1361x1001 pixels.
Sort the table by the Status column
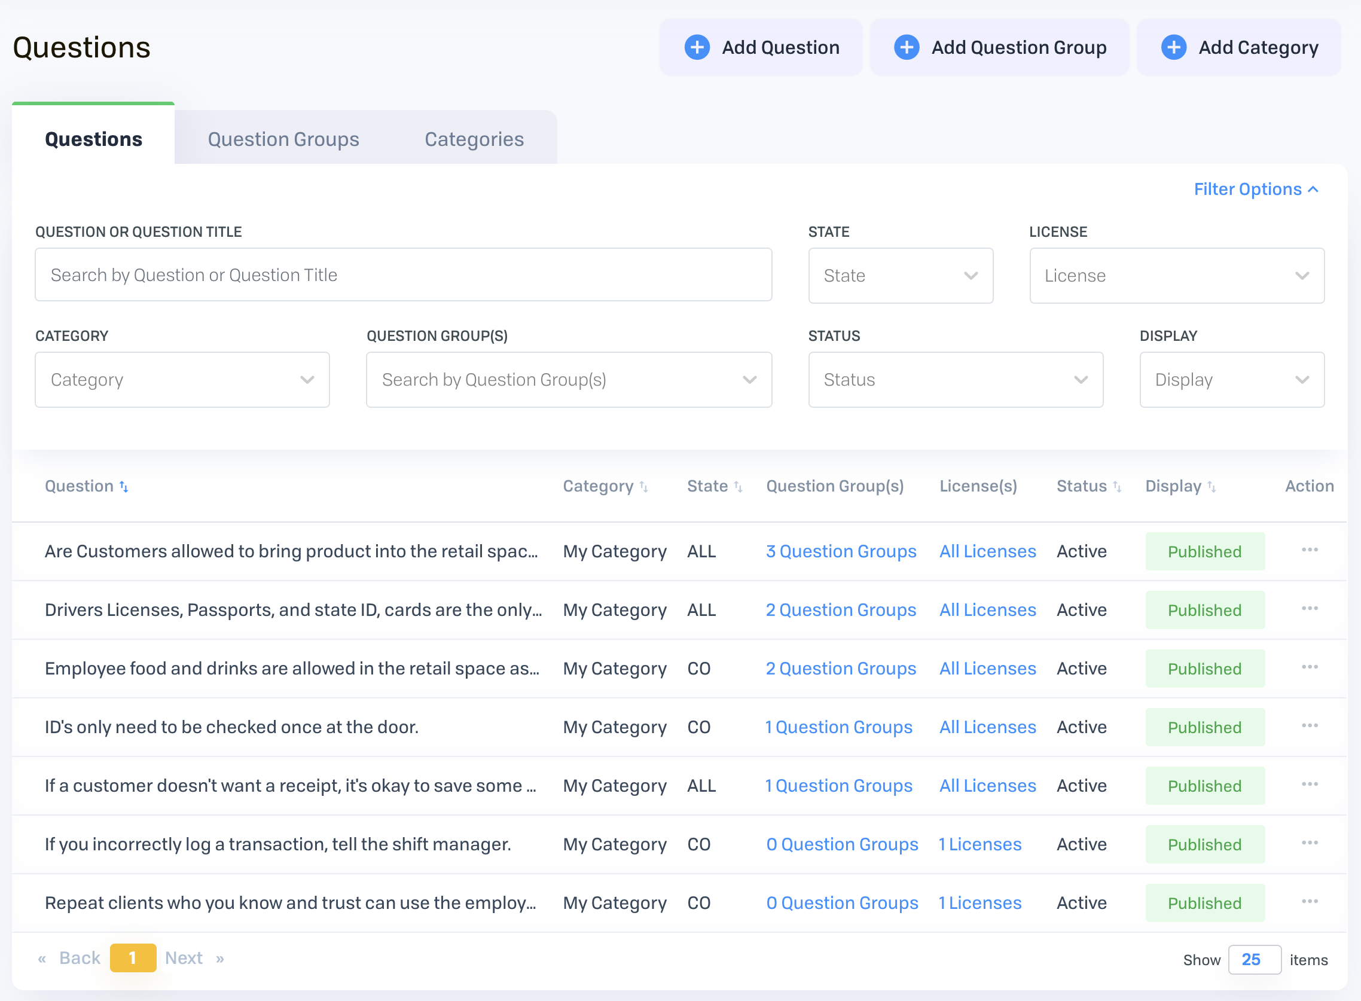click(1117, 487)
